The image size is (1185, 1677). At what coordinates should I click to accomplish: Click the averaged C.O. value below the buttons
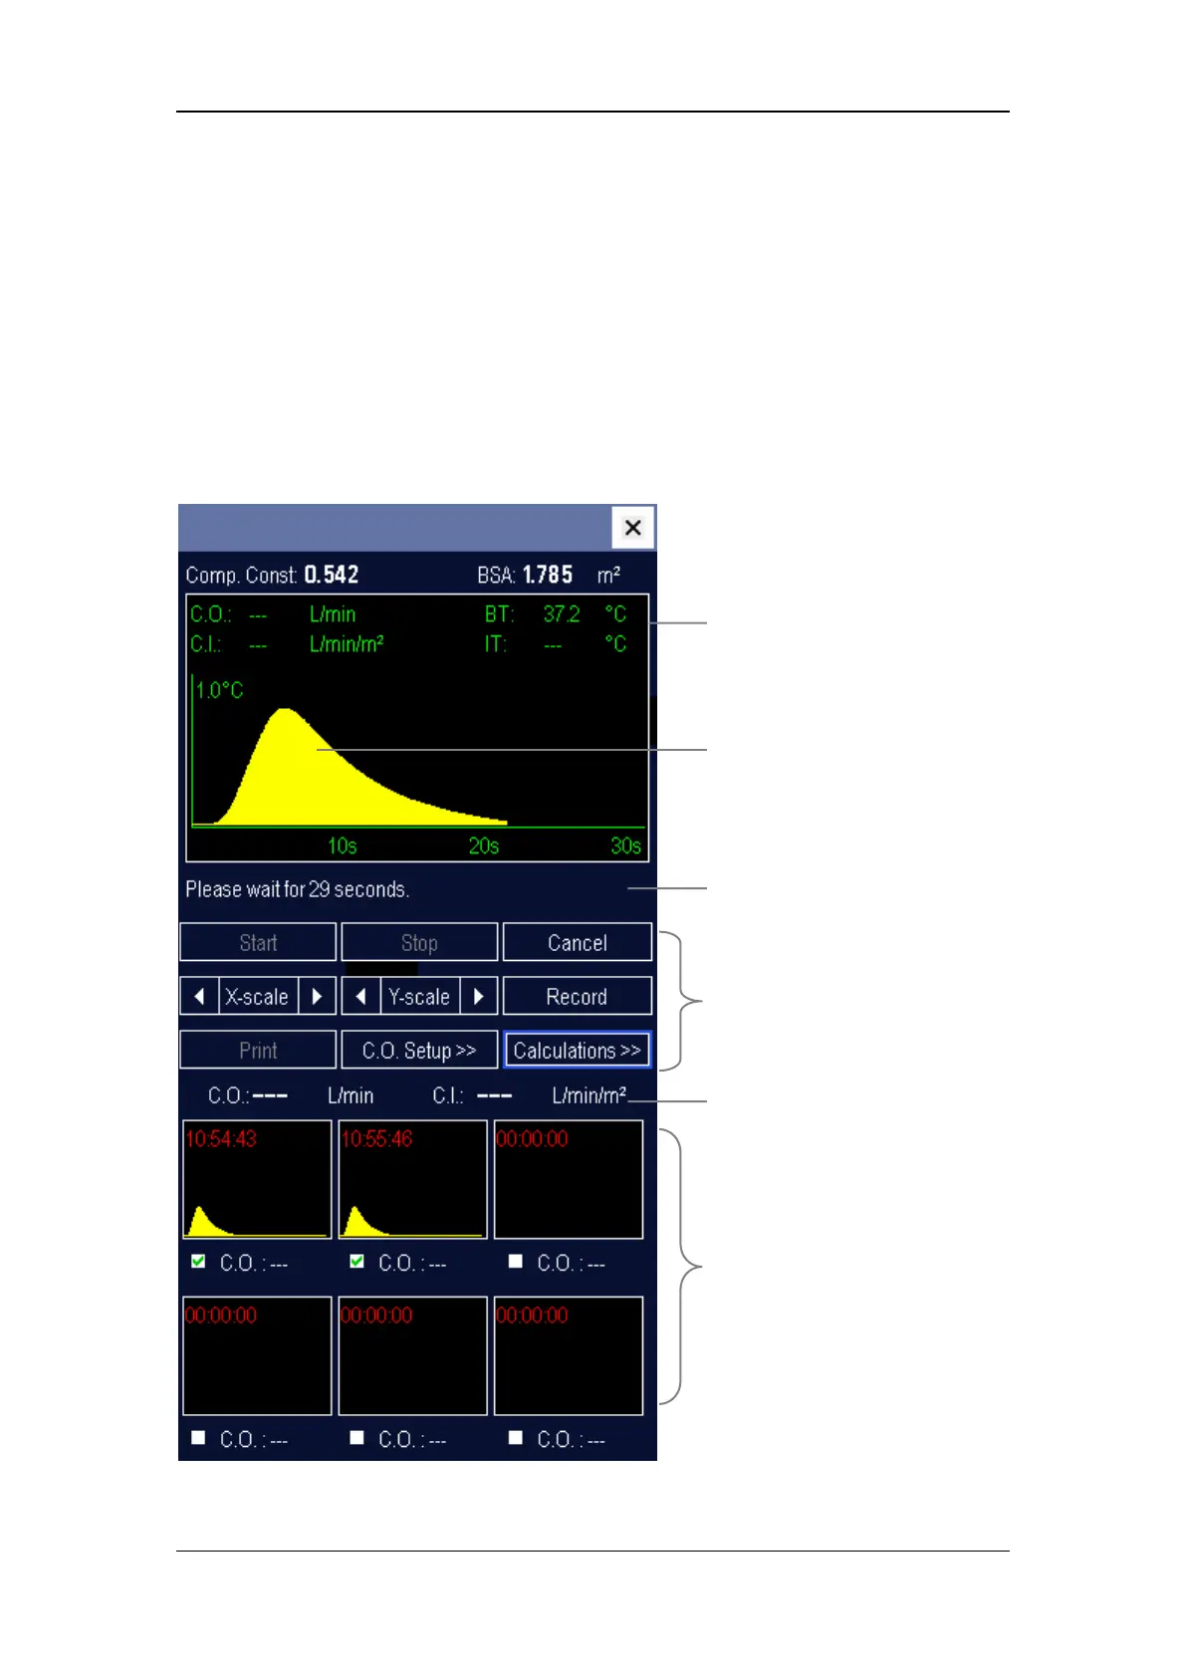click(270, 1095)
